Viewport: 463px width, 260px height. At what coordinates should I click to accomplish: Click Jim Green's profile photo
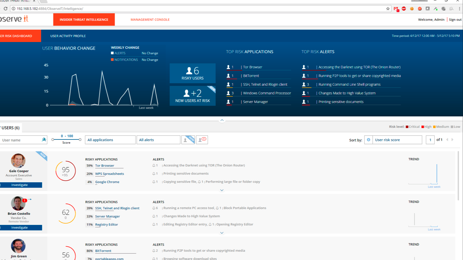point(18,246)
